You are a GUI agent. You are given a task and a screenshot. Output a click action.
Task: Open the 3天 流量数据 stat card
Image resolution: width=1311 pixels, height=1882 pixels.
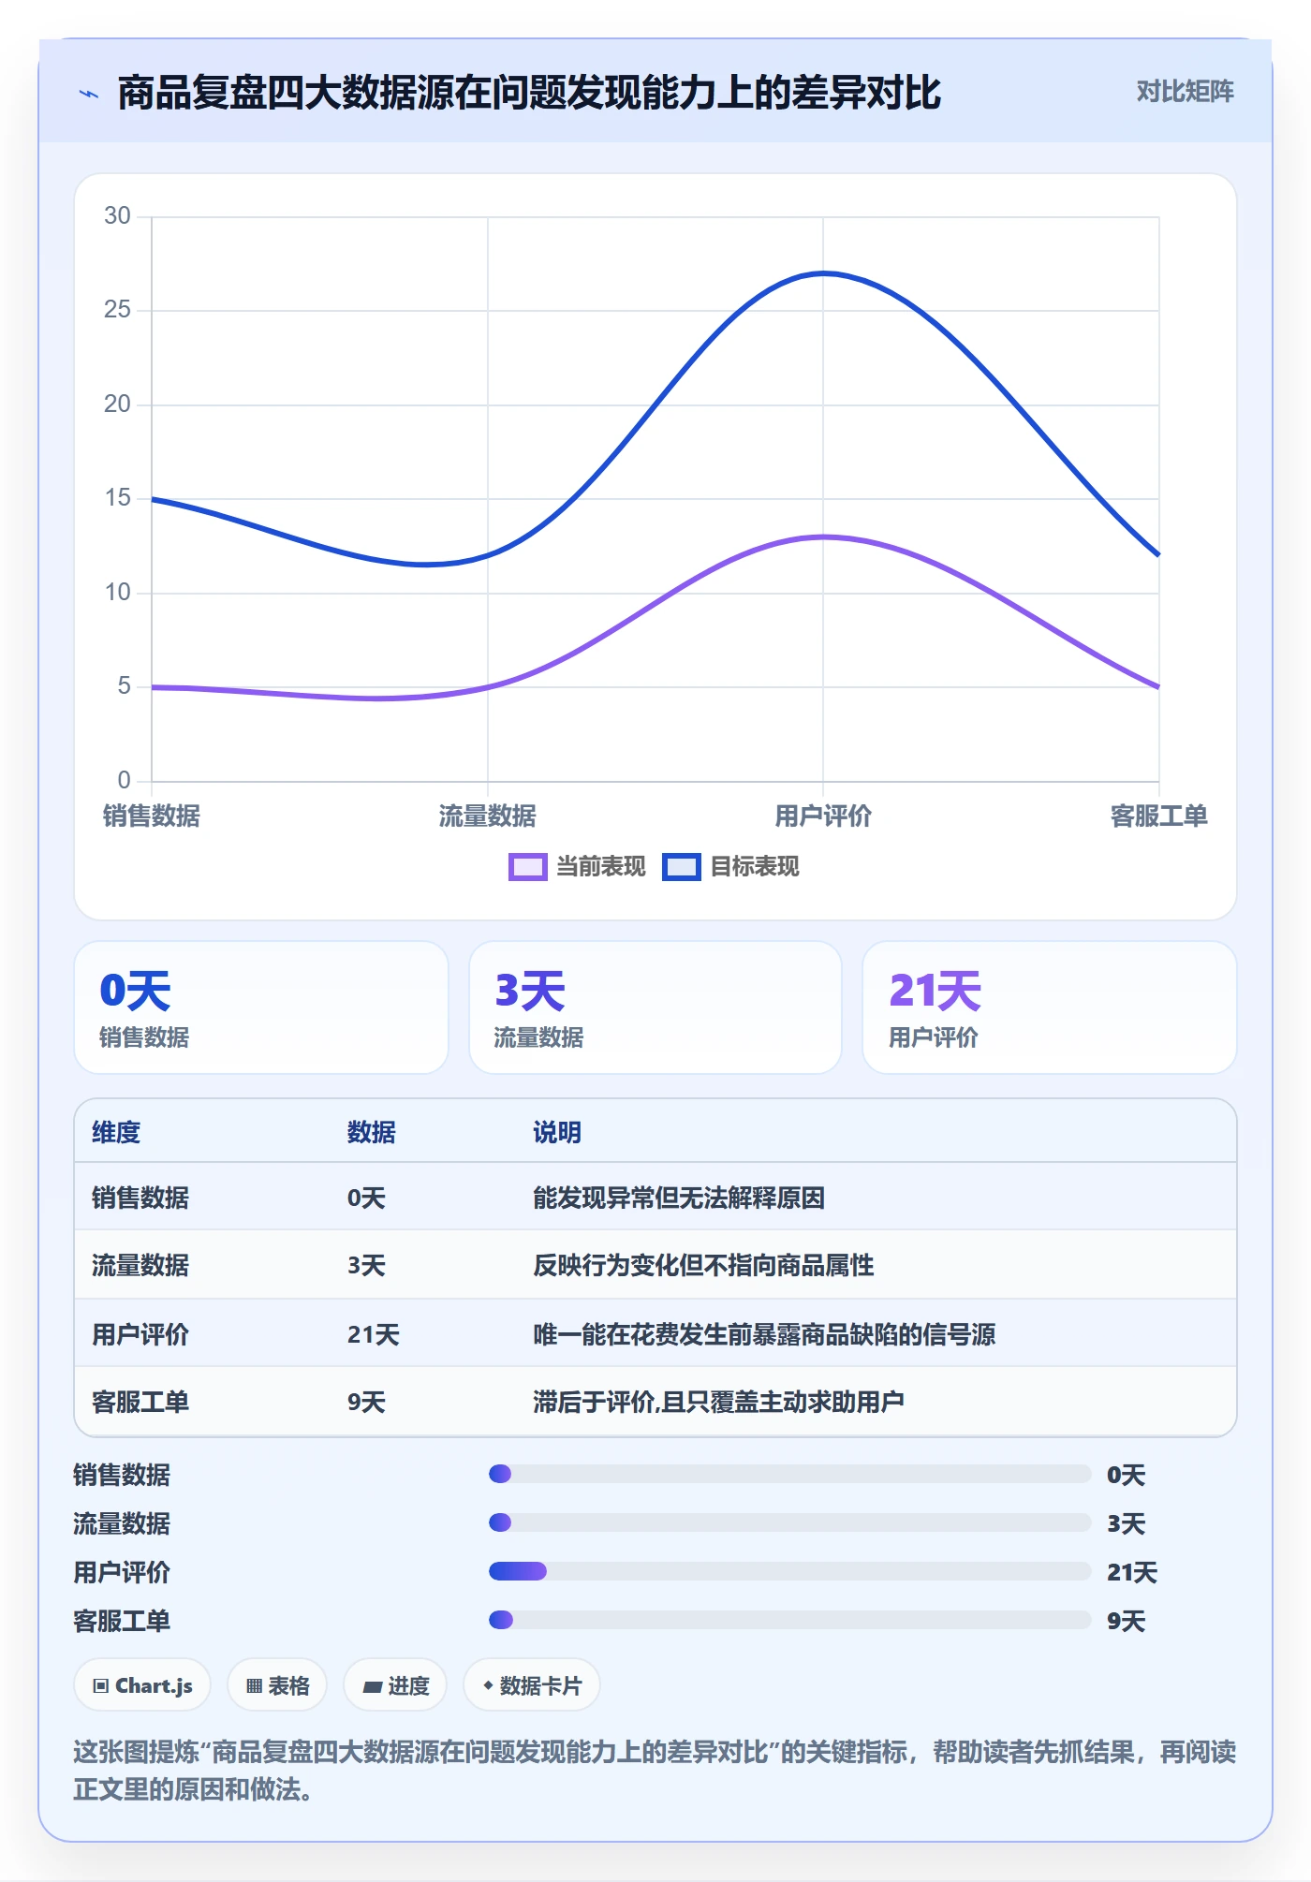click(655, 1007)
